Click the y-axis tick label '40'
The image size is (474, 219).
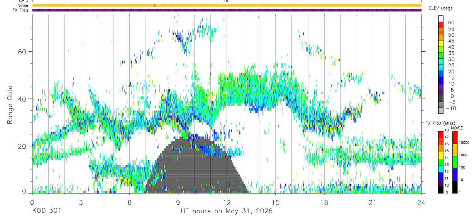click(x=22, y=99)
